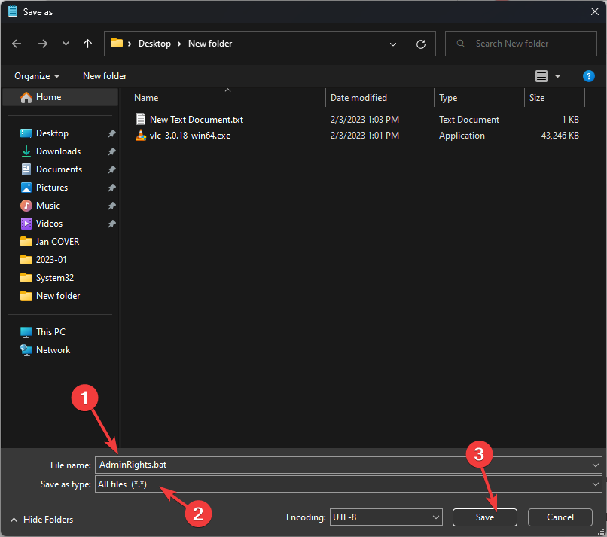The image size is (607, 537).
Task: Close the Save as dialog
Action: [x=595, y=11]
